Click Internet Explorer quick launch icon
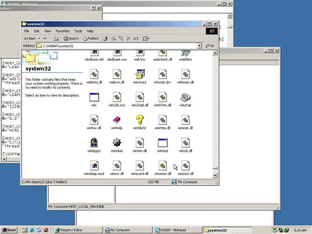The height and width of the screenshot is (234, 312). [x=32, y=230]
